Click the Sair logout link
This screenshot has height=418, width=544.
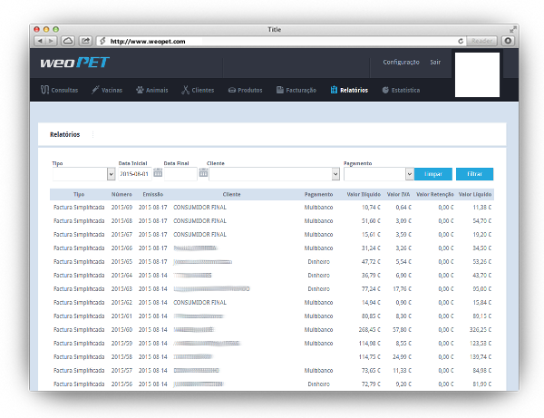[x=435, y=63]
